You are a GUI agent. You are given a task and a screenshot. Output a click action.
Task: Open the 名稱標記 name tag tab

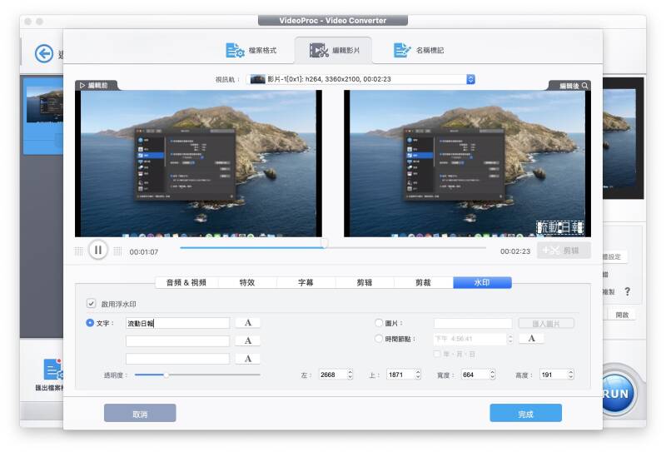point(419,50)
